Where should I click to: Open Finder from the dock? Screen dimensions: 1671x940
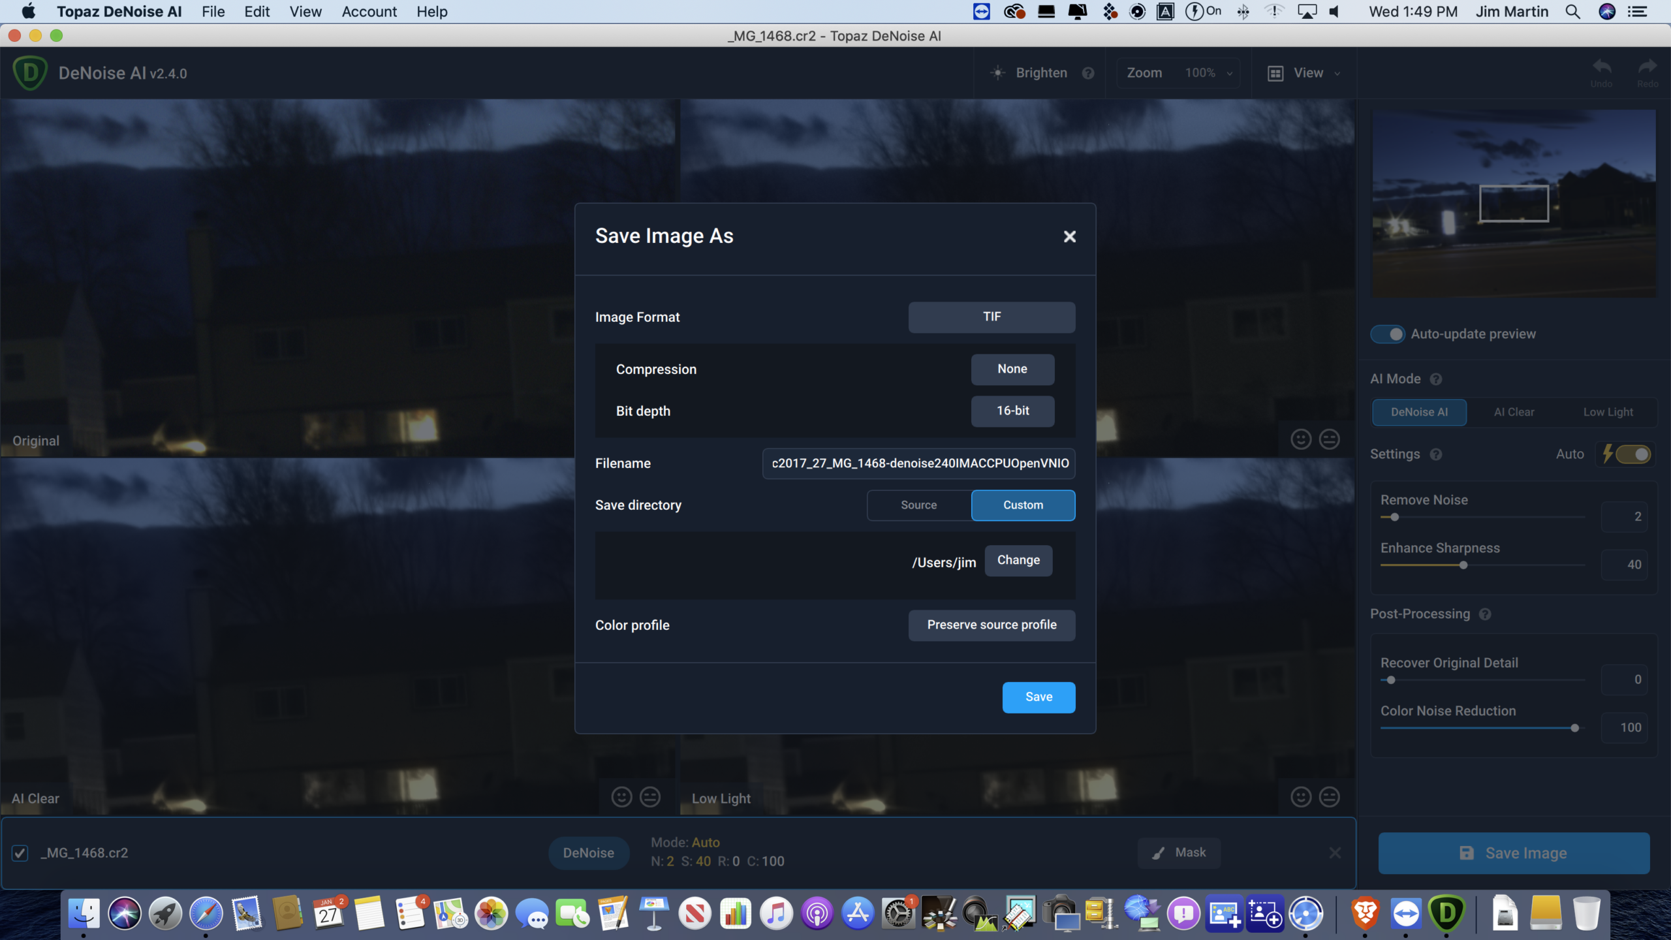pos(84,913)
